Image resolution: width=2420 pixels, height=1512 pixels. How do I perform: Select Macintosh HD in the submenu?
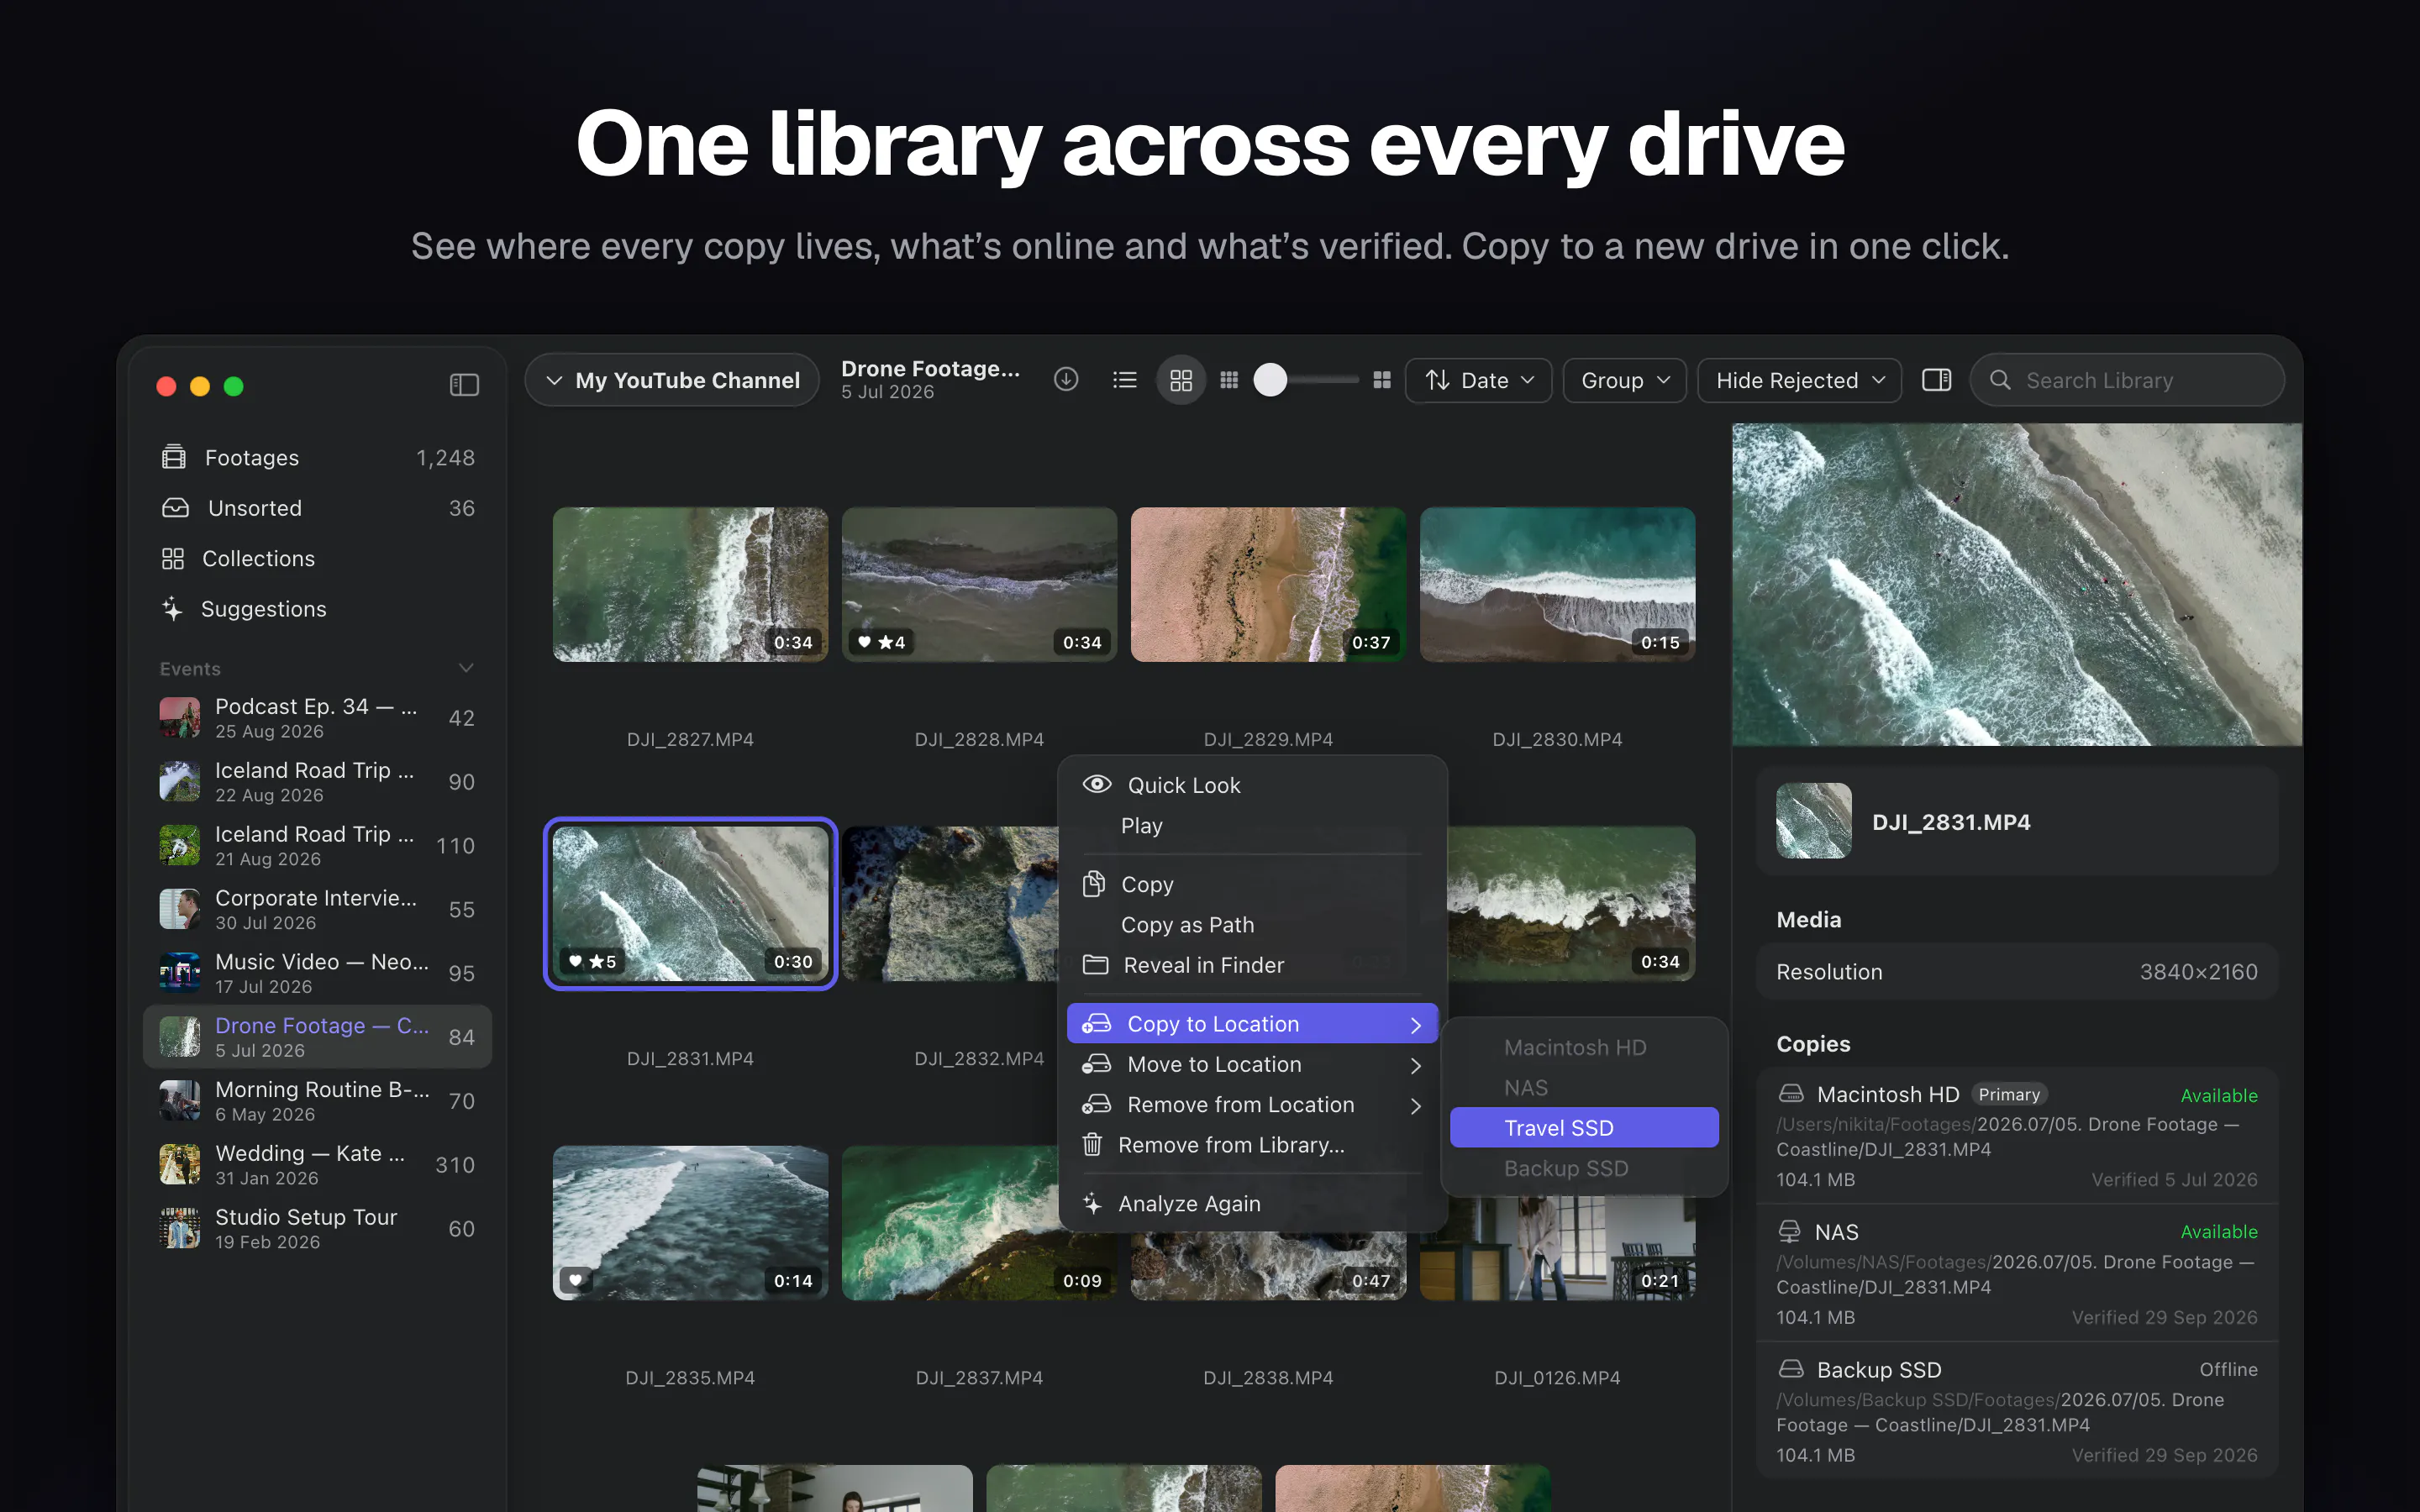(x=1584, y=1047)
